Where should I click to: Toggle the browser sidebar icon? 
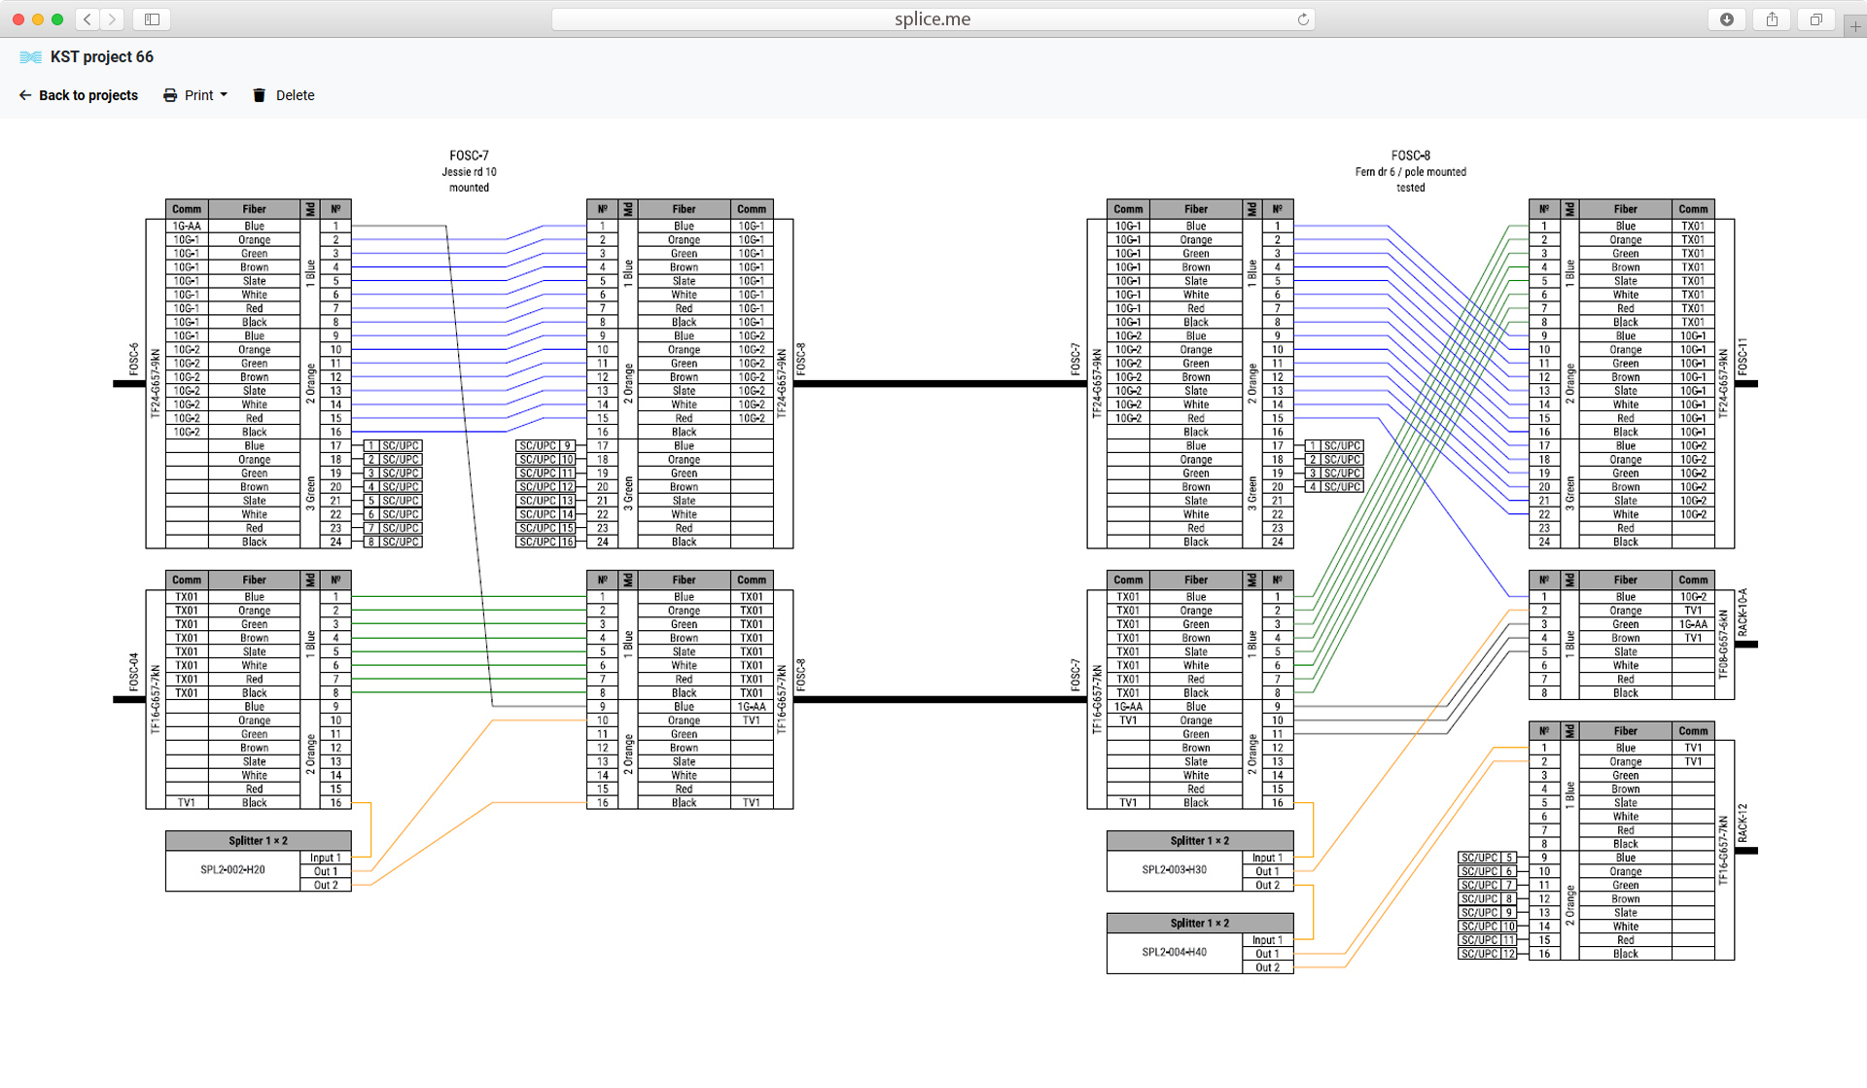click(x=152, y=18)
